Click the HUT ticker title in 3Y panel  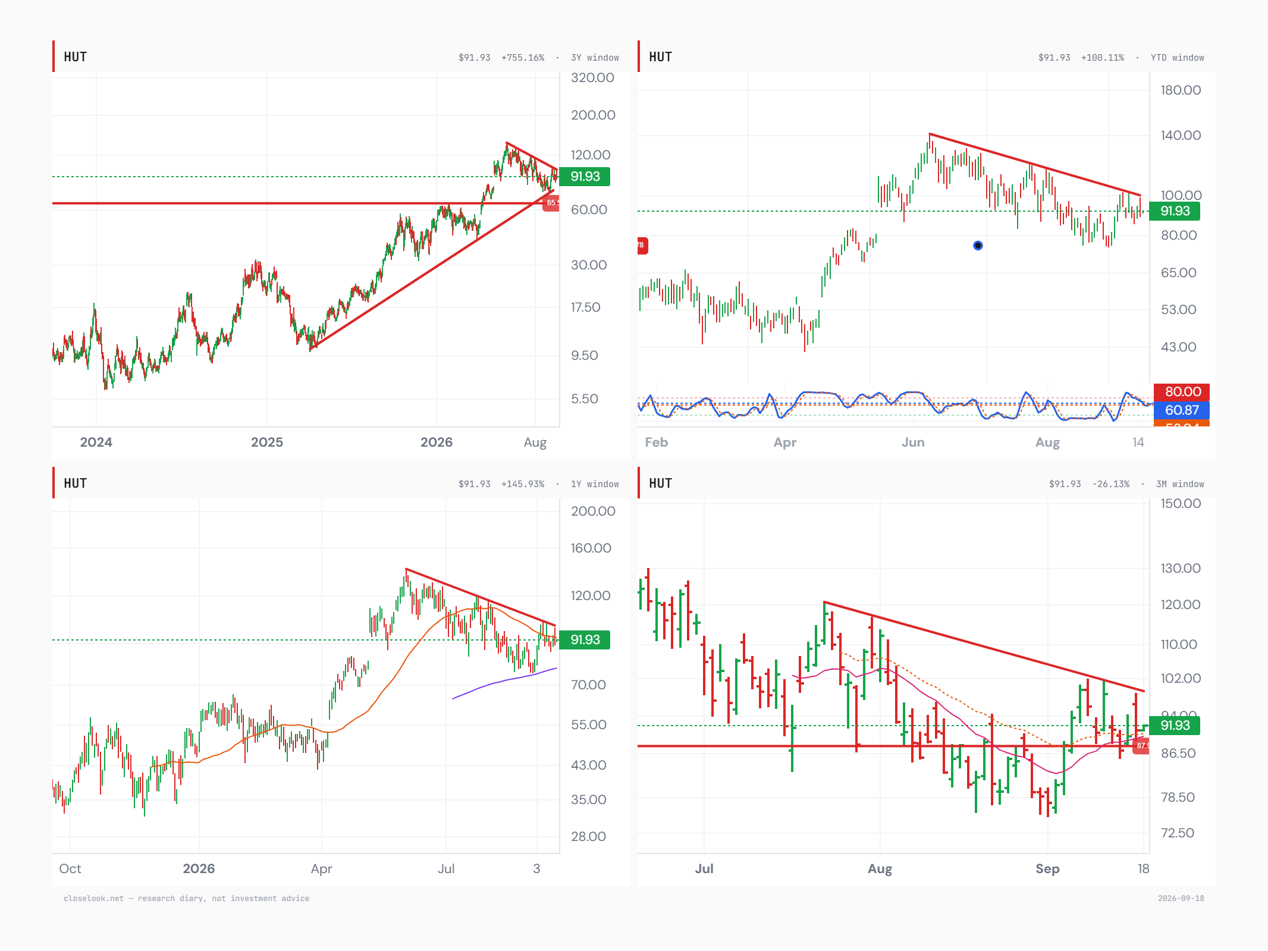[x=76, y=57]
